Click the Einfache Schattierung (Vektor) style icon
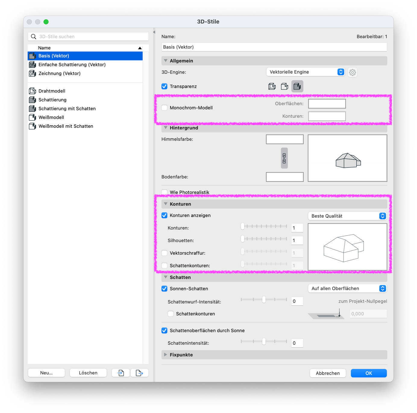417x413 pixels. [x=32, y=65]
